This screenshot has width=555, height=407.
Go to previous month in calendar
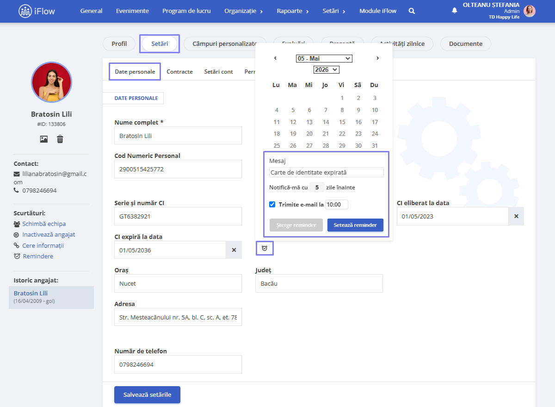pyautogui.click(x=275, y=58)
